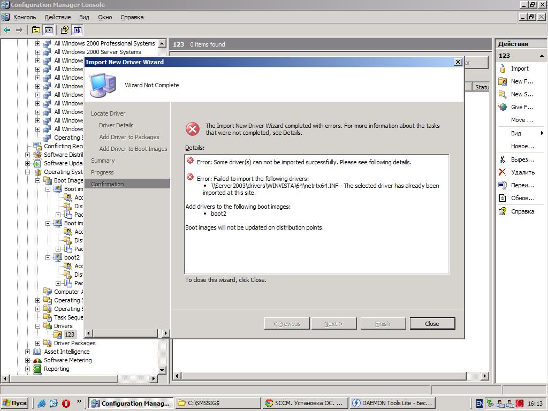Click the Обнов... refresh action icon

pyautogui.click(x=503, y=198)
